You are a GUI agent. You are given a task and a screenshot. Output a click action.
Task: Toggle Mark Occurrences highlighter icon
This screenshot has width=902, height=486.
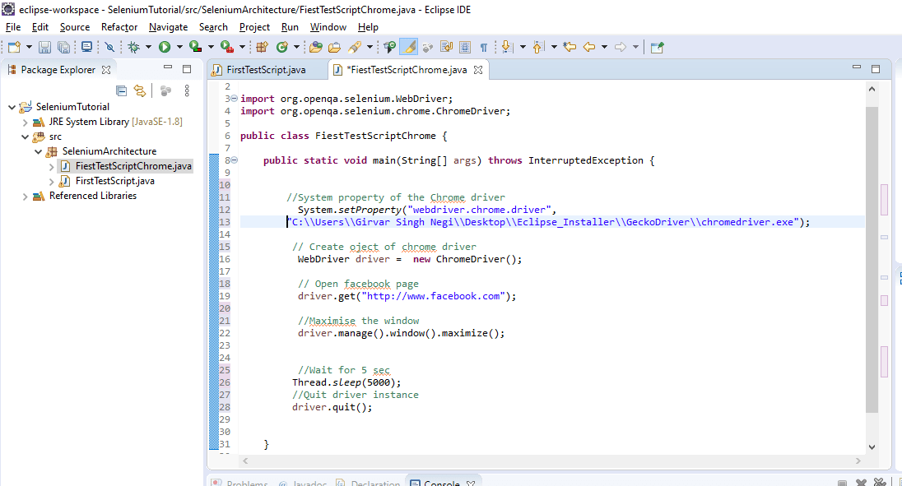[x=408, y=47]
